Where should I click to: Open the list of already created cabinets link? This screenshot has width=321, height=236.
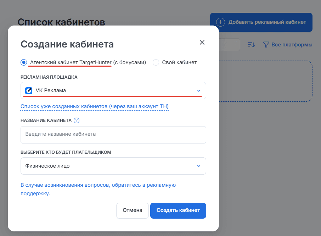94,106
